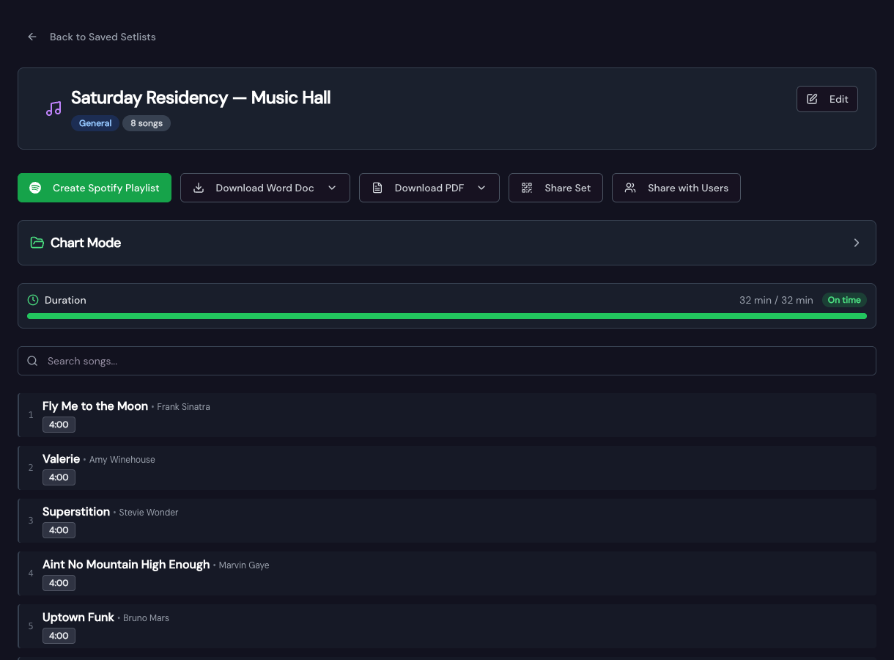This screenshot has height=660, width=894.
Task: Click the back arrow icon
Action: 32,37
